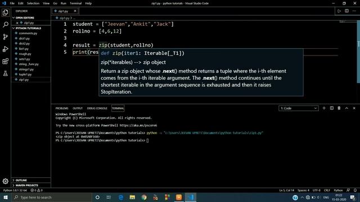
Task: Change language mode via Python status item
Action: (x=338, y=190)
